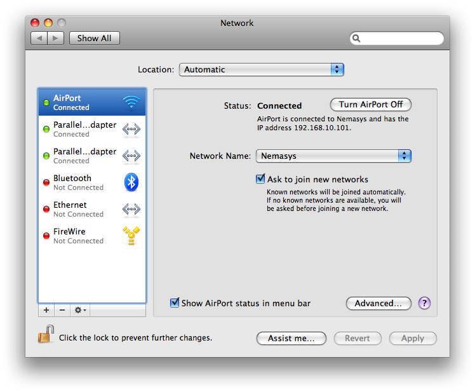Viewport: 475px width, 392px height.
Task: Open the Network Name Nemasys dropdown
Action: pos(333,156)
